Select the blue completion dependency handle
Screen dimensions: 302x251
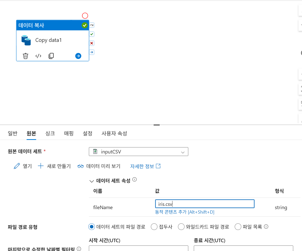[x=92, y=52]
